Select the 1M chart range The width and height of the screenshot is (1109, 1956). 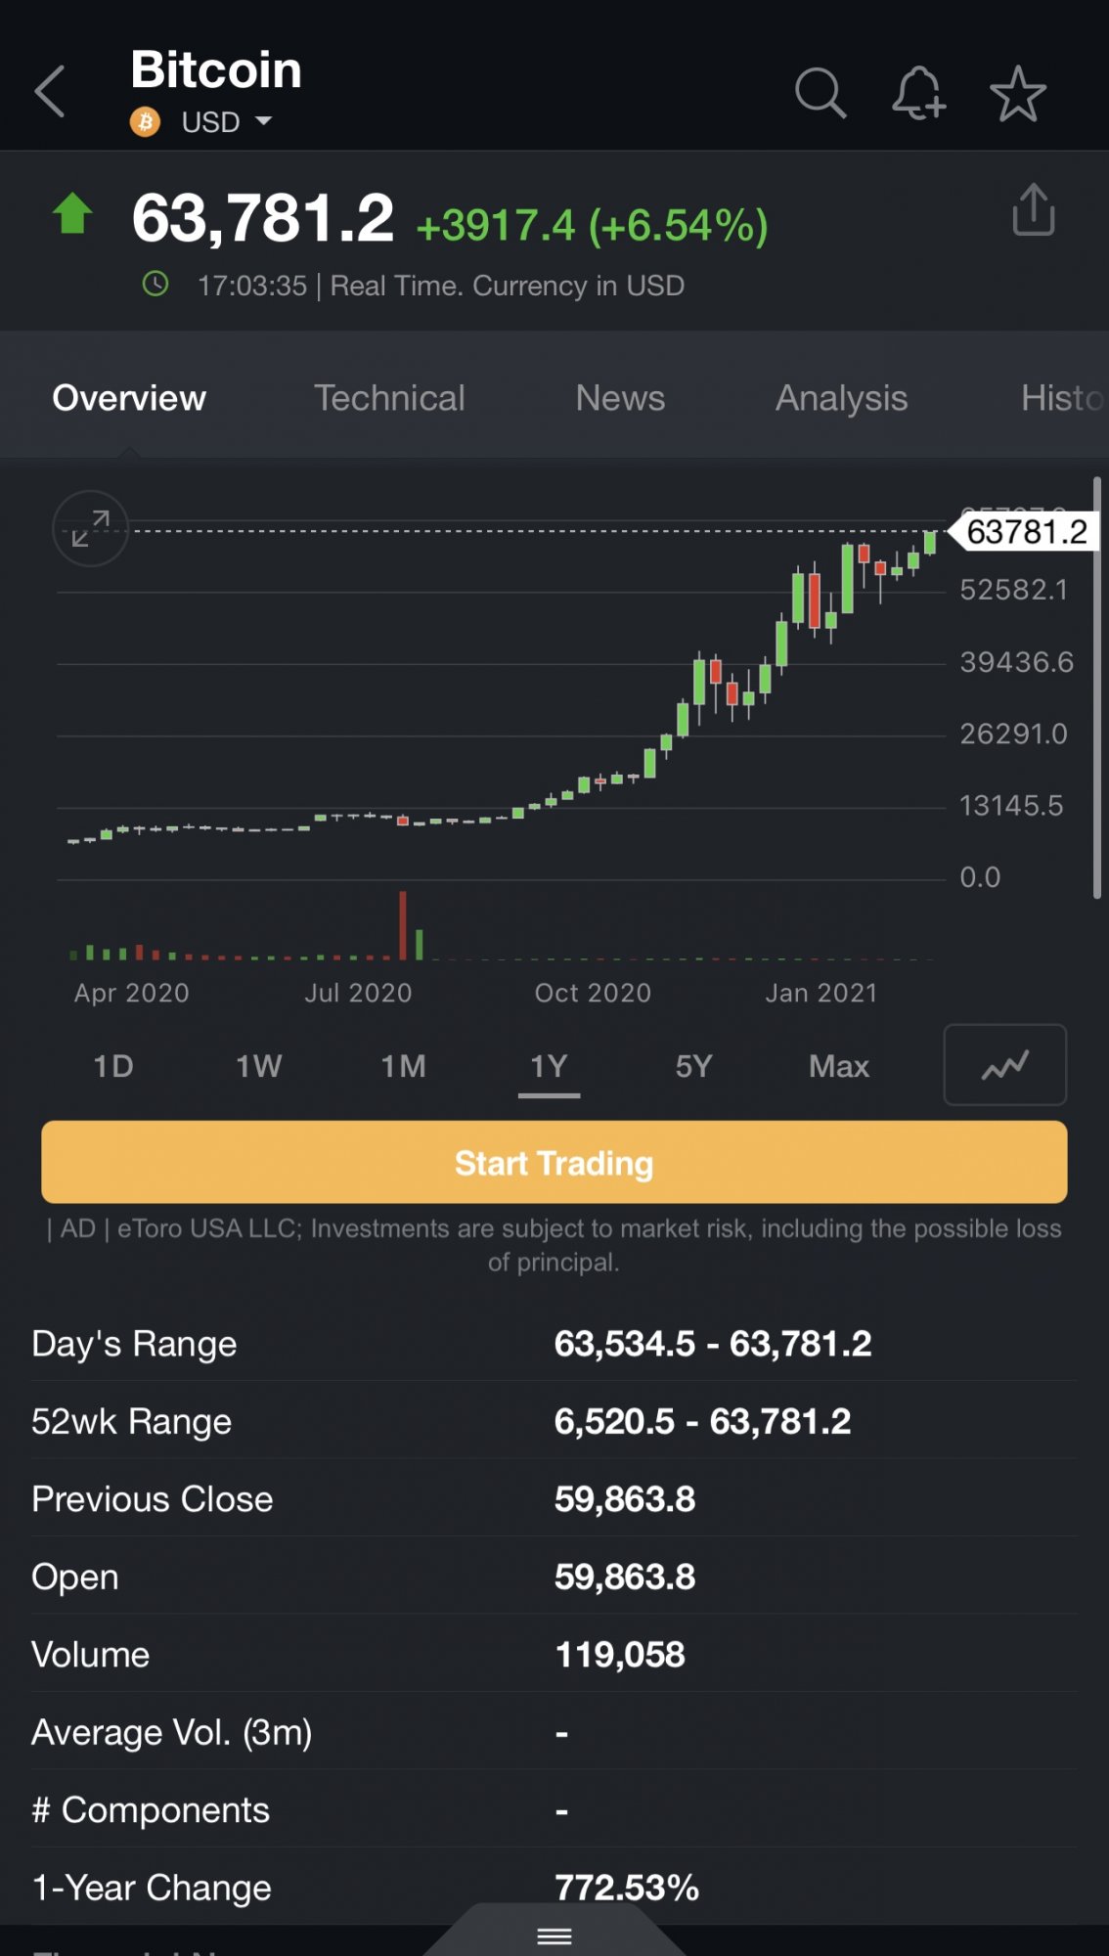pos(403,1066)
